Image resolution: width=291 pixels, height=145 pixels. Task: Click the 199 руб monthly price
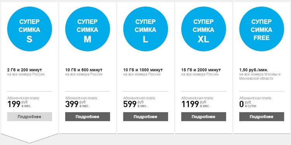coord(19,104)
